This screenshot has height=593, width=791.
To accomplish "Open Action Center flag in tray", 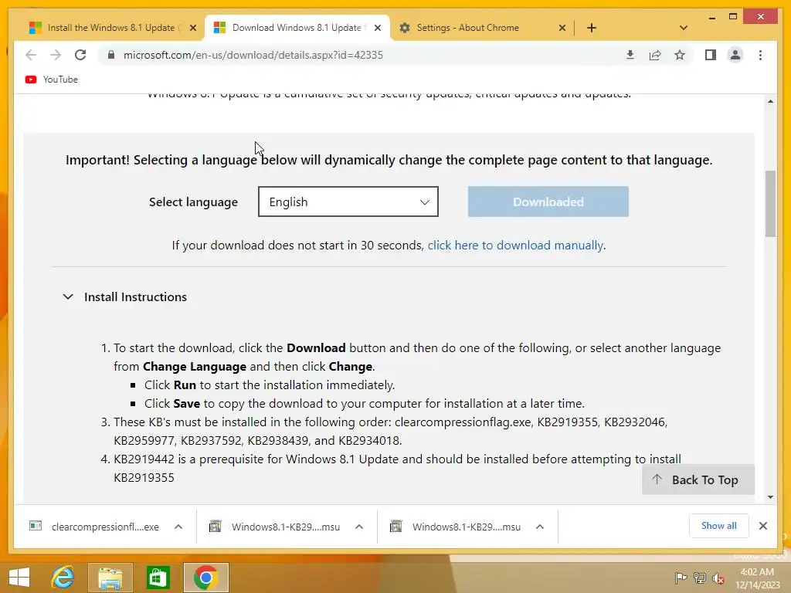I will point(681,578).
